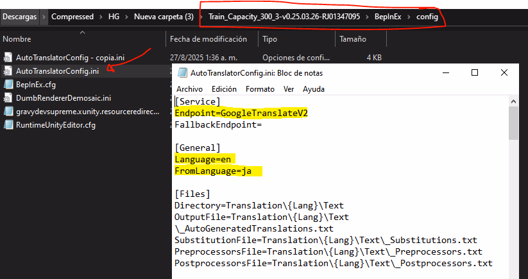Sort by Fecha de modificación column

[x=209, y=39]
